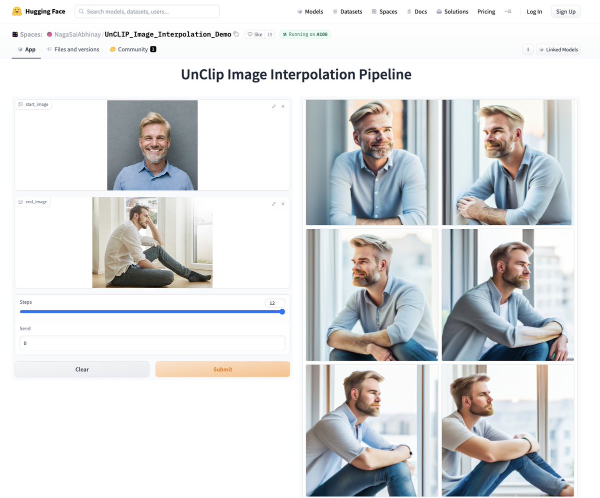This screenshot has width=600, height=498.
Task: Open the Spaces menu item
Action: tap(384, 11)
